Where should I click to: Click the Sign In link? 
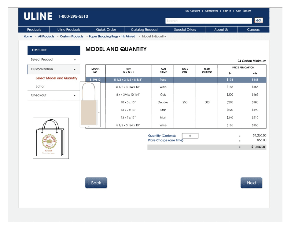point(227,11)
